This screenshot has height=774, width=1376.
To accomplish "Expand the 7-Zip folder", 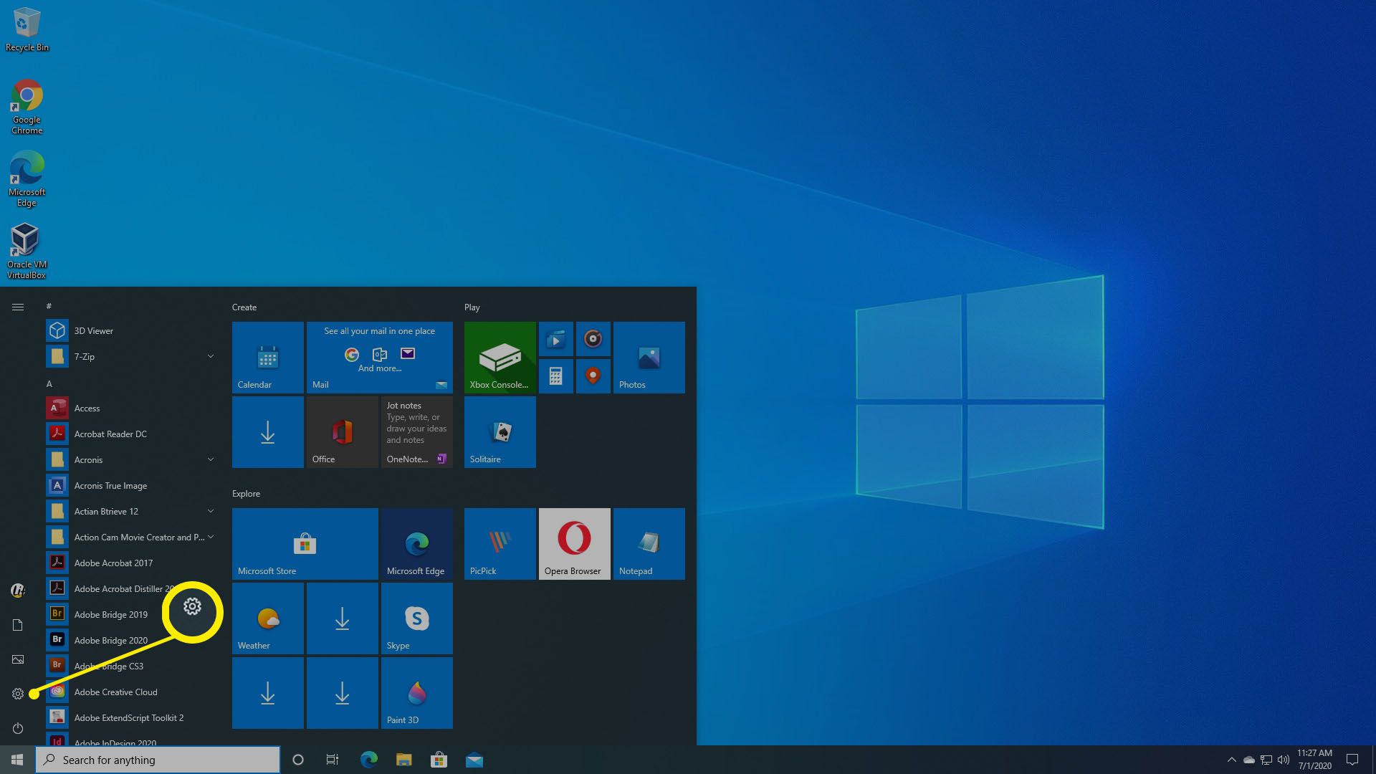I will click(x=131, y=356).
